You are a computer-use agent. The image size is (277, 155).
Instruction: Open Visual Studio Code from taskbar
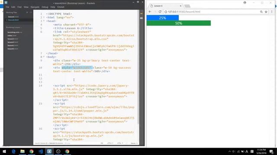point(40,151)
